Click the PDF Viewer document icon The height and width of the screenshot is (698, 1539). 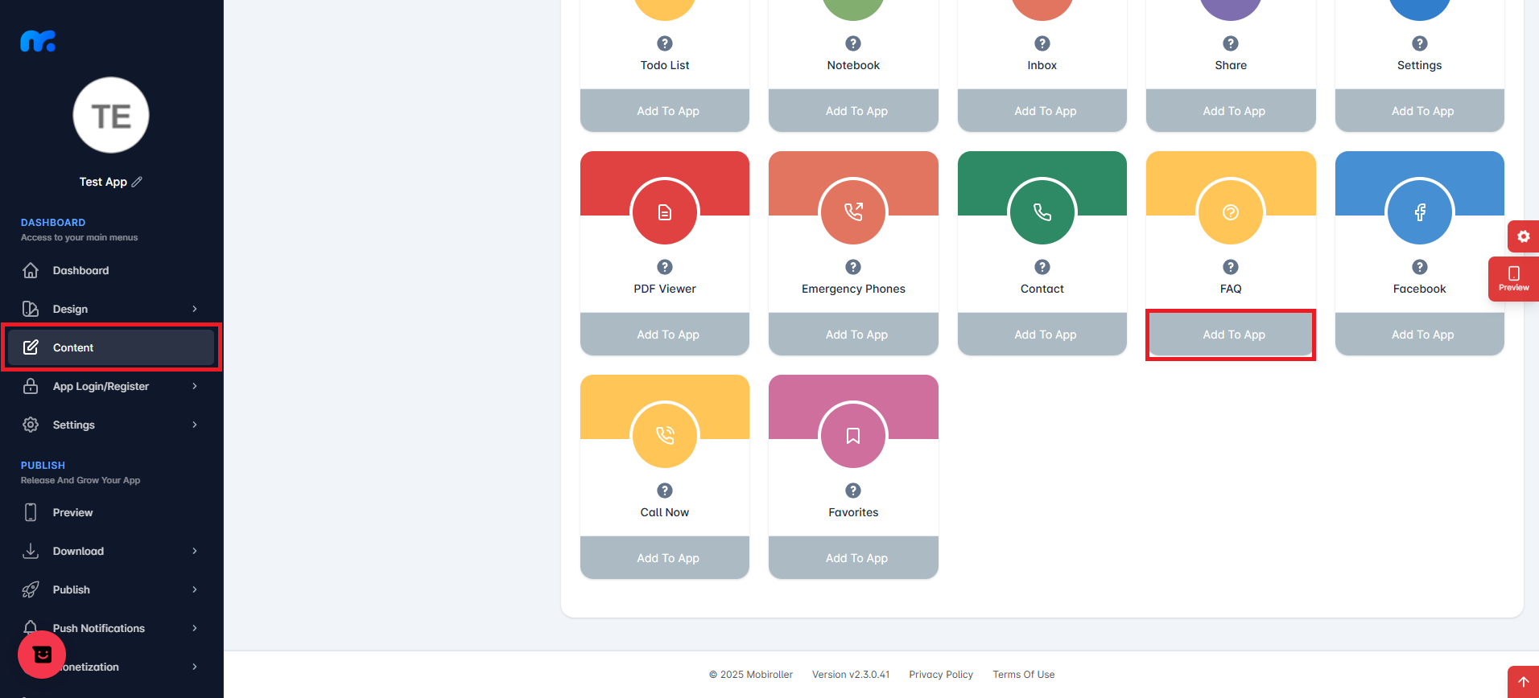point(665,212)
